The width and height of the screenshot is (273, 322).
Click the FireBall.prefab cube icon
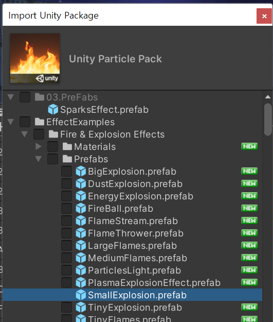pyautogui.click(x=81, y=209)
